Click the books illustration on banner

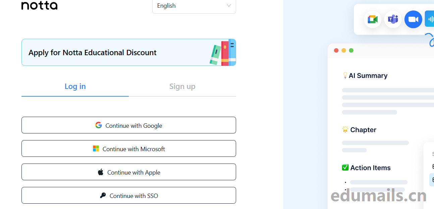(x=223, y=53)
